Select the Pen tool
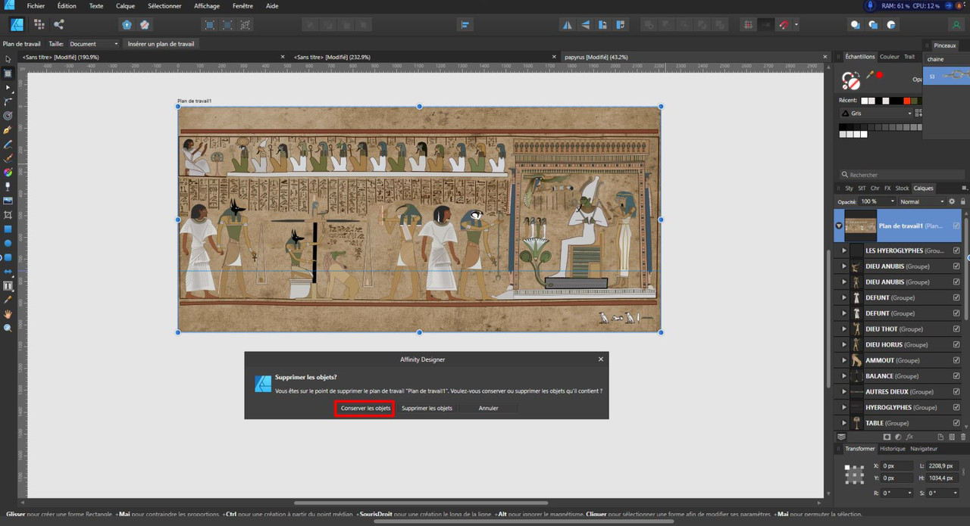The height and width of the screenshot is (526, 970). [8, 130]
